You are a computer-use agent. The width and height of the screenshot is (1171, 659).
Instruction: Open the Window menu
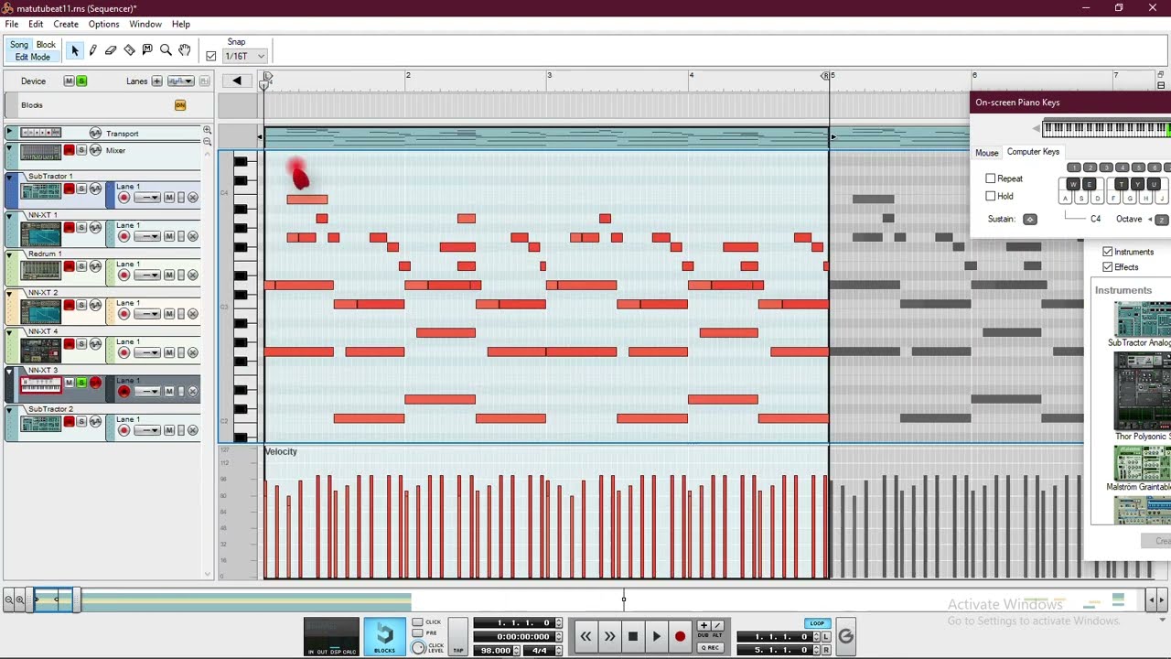(145, 24)
